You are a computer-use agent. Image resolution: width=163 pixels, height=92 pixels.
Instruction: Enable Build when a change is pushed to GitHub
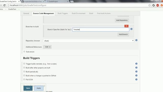tap(24, 75)
